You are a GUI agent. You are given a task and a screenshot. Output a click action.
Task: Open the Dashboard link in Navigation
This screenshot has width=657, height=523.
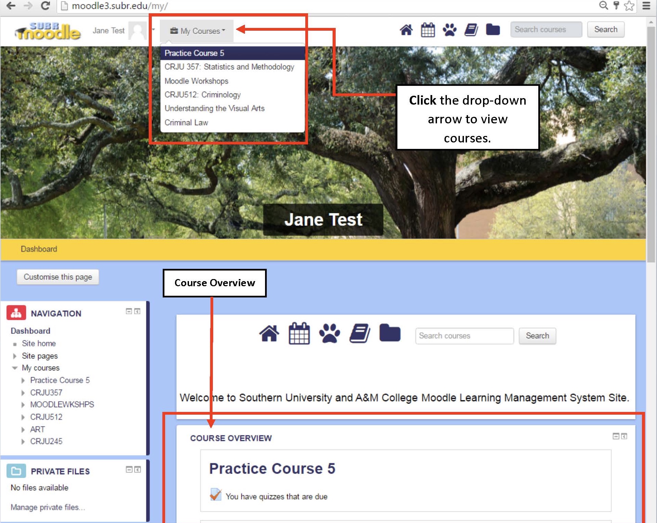tap(30, 331)
